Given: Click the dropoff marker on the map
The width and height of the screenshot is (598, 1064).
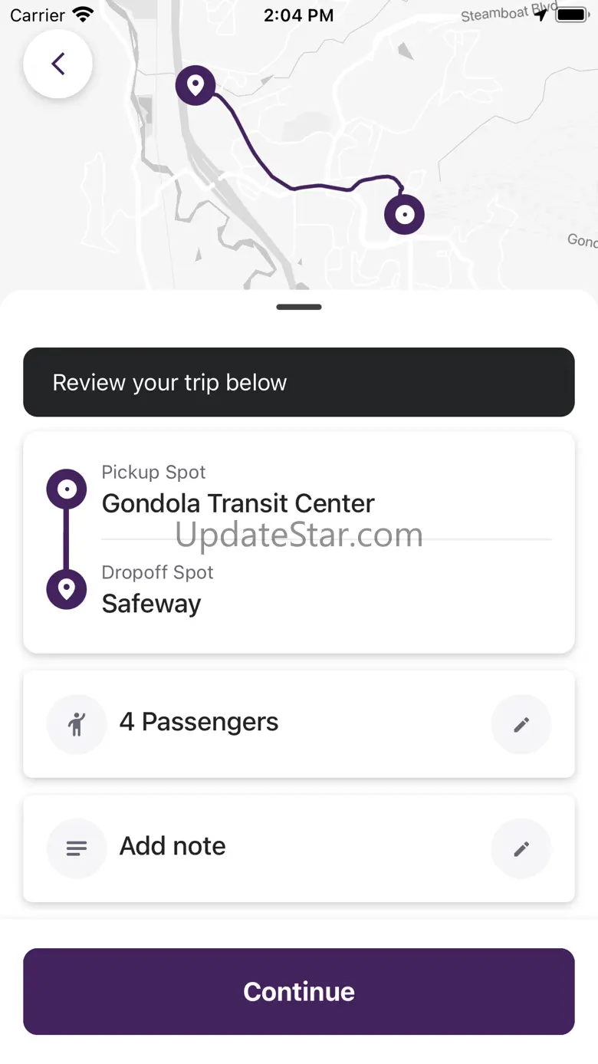Looking at the screenshot, I should 404,215.
